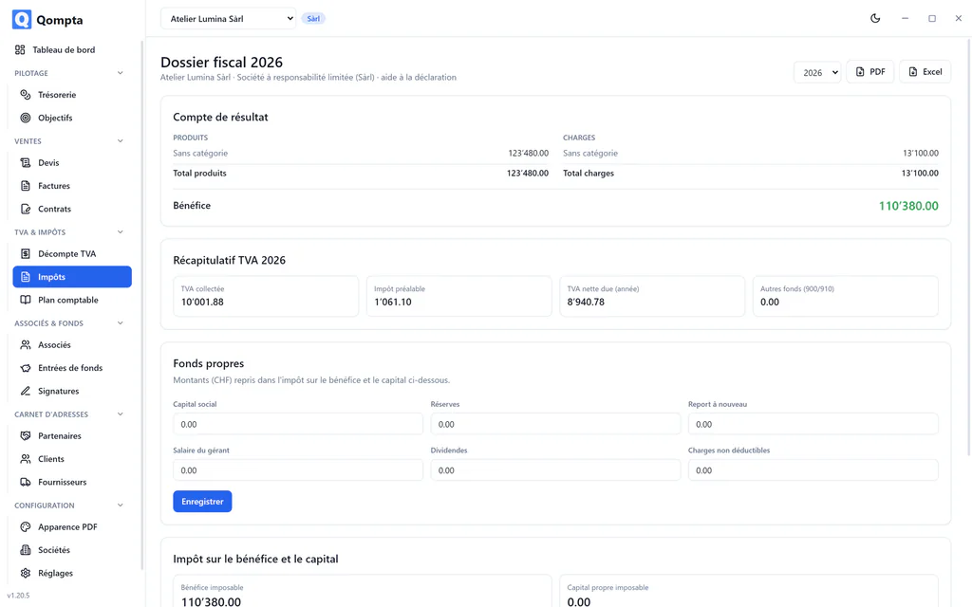The image size is (972, 607).
Task: Click the Impôts file icon
Action: click(x=26, y=277)
